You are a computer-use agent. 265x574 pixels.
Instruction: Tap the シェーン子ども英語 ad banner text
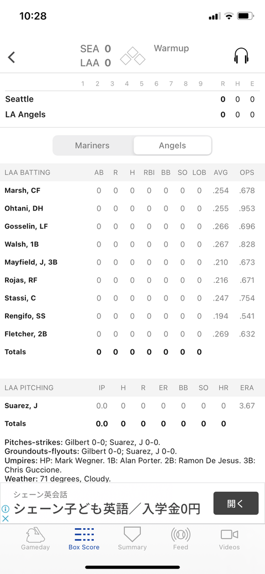[x=107, y=509]
